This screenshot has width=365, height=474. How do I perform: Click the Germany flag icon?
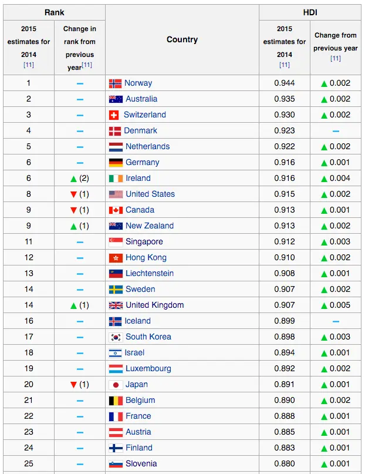(x=116, y=163)
